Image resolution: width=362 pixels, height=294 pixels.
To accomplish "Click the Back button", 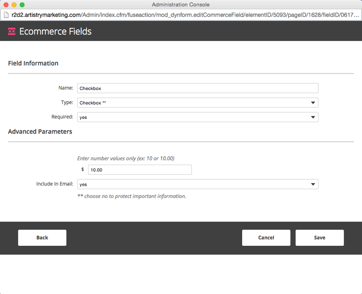I will click(x=42, y=238).
